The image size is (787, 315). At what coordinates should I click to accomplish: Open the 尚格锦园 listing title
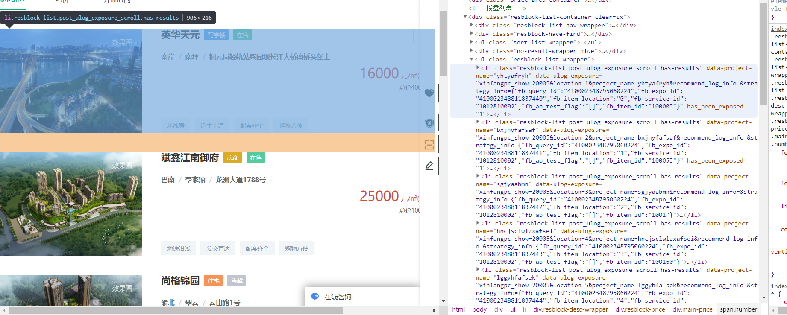180,281
